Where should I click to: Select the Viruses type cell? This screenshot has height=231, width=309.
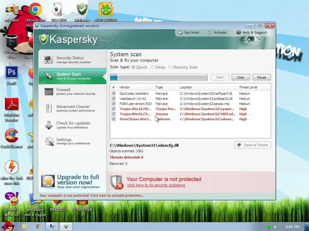162,114
